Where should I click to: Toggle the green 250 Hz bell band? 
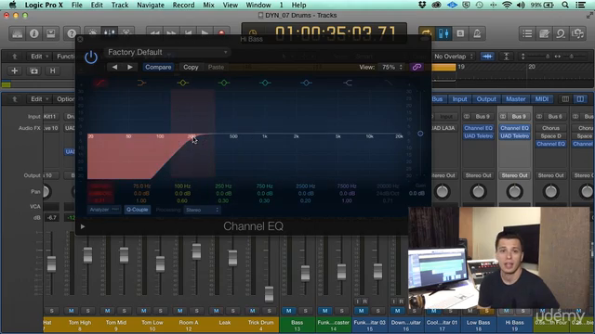[224, 83]
